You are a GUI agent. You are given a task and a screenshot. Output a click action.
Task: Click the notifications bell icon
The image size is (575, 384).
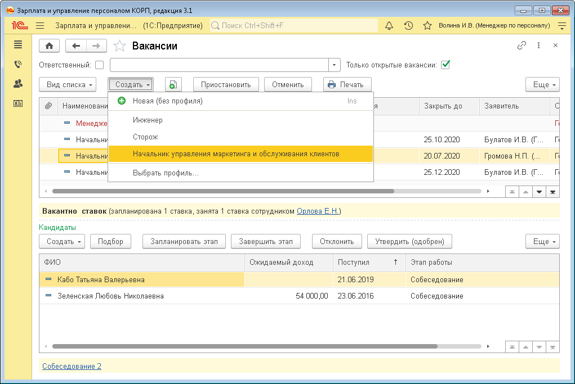pos(389,25)
